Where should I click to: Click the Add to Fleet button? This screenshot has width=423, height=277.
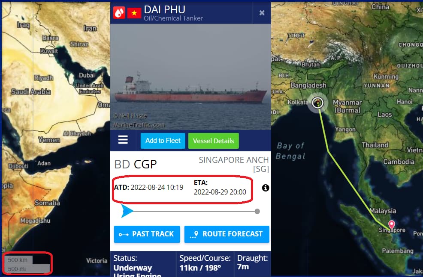163,141
